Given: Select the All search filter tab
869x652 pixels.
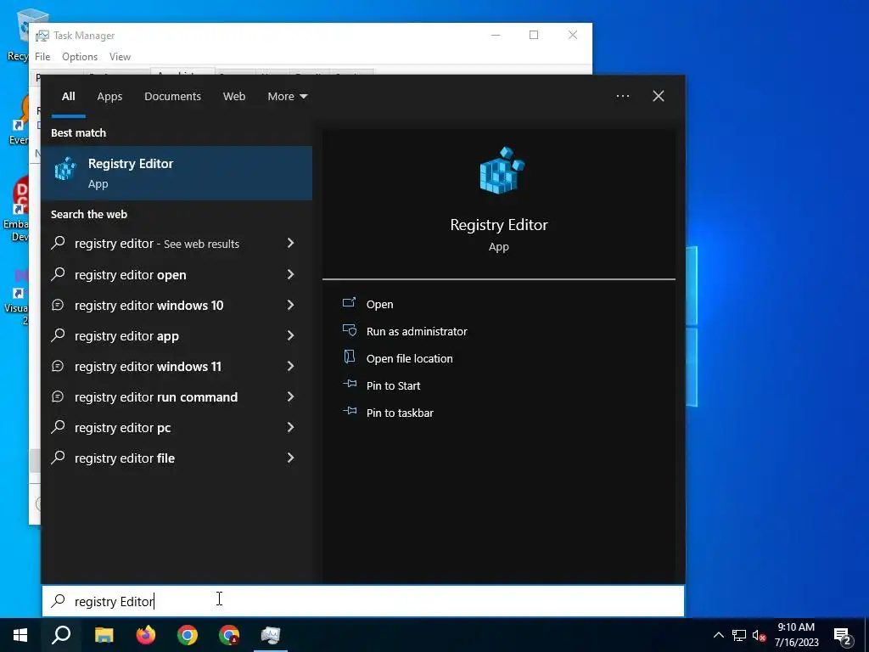Looking at the screenshot, I should tap(68, 97).
